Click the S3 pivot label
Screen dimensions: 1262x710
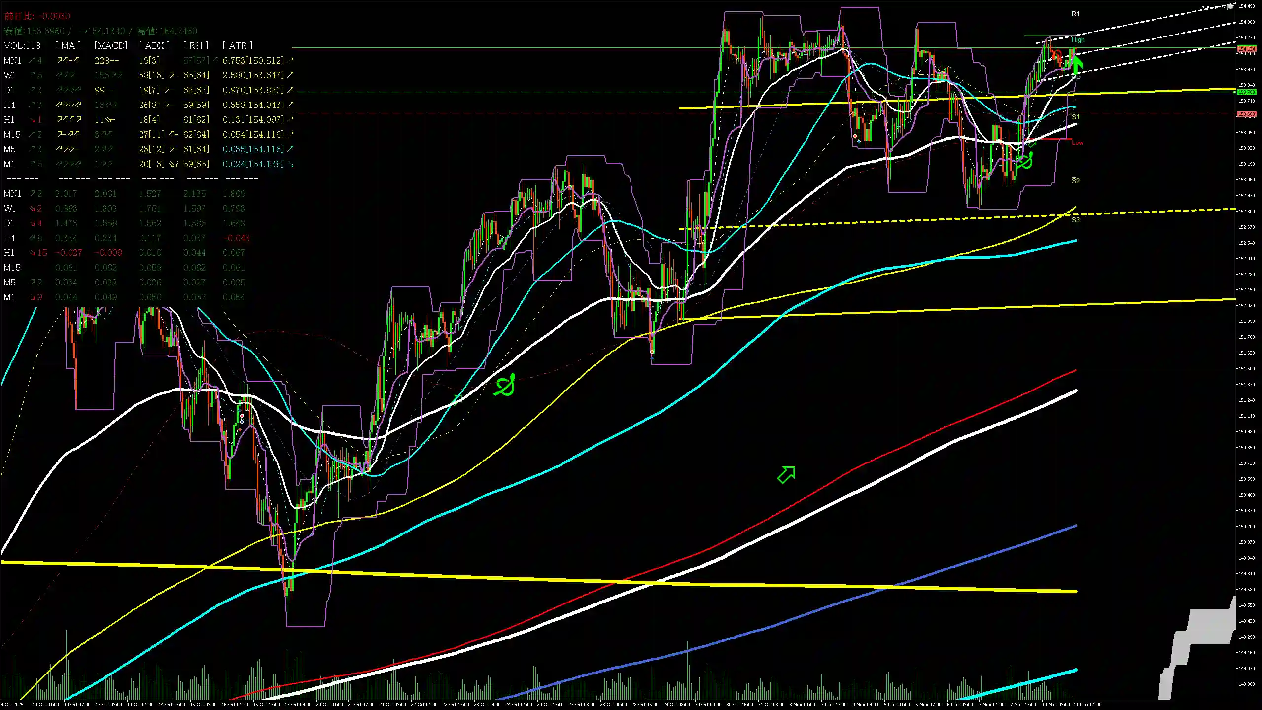click(1075, 220)
